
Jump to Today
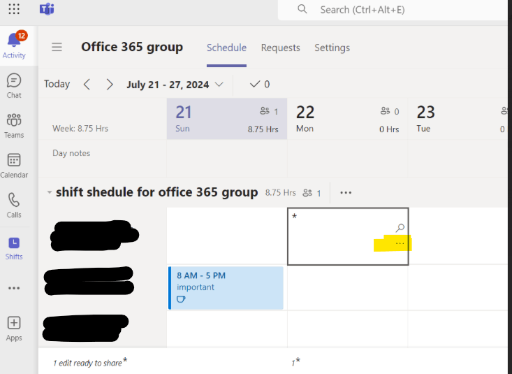pyautogui.click(x=57, y=84)
